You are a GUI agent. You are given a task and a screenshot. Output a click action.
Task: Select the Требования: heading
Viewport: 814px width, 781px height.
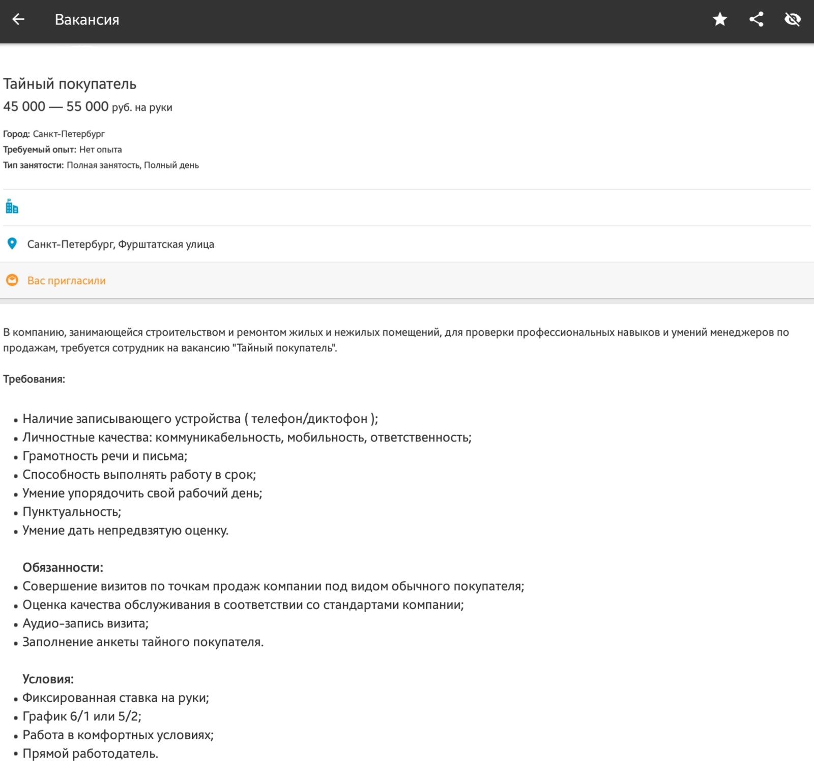tap(34, 379)
